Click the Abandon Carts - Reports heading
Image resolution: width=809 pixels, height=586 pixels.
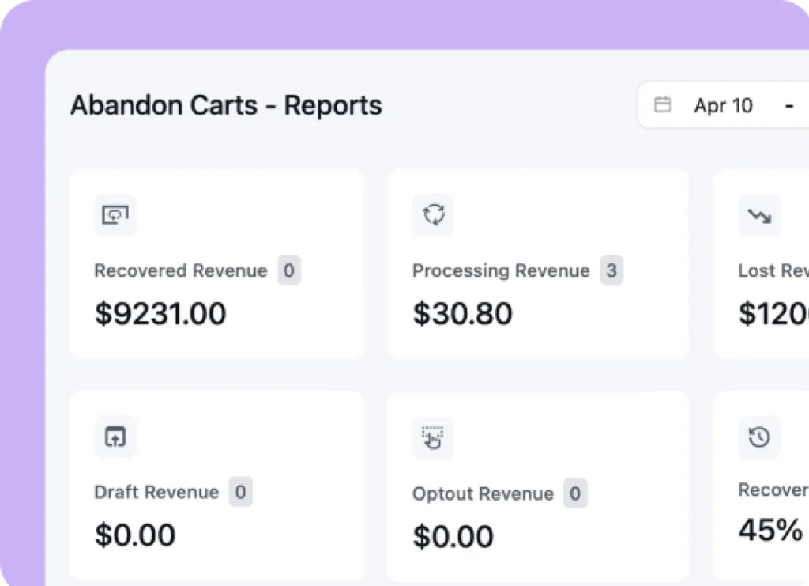click(x=226, y=105)
